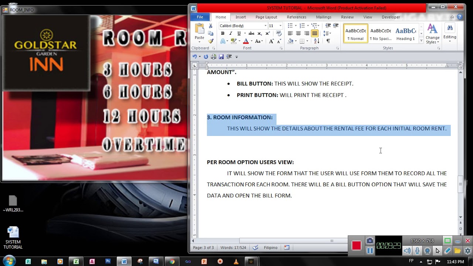473x266 pixels.
Task: Toggle the recorder webcam capture
Action: click(427, 251)
